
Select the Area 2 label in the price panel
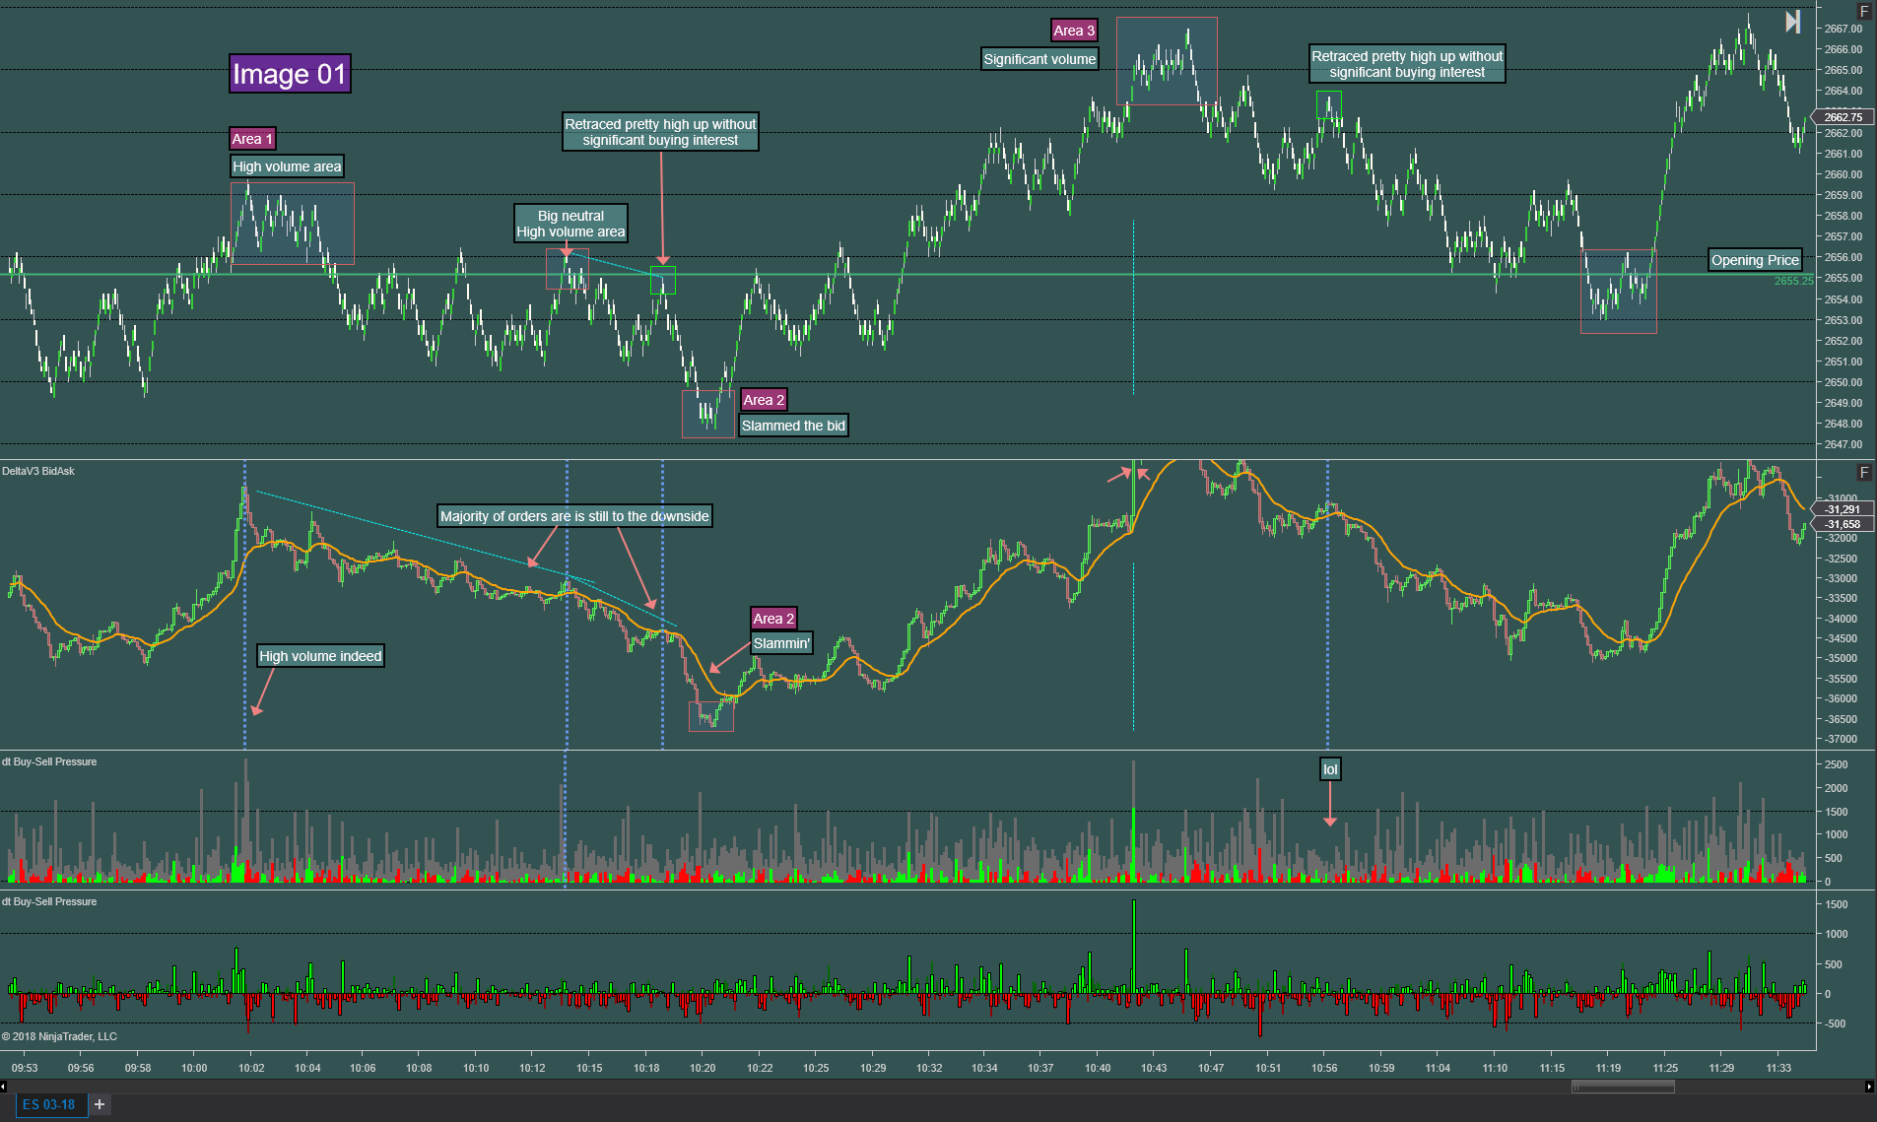[x=764, y=400]
